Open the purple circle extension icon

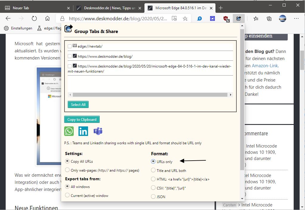pyautogui.click(x=212, y=18)
